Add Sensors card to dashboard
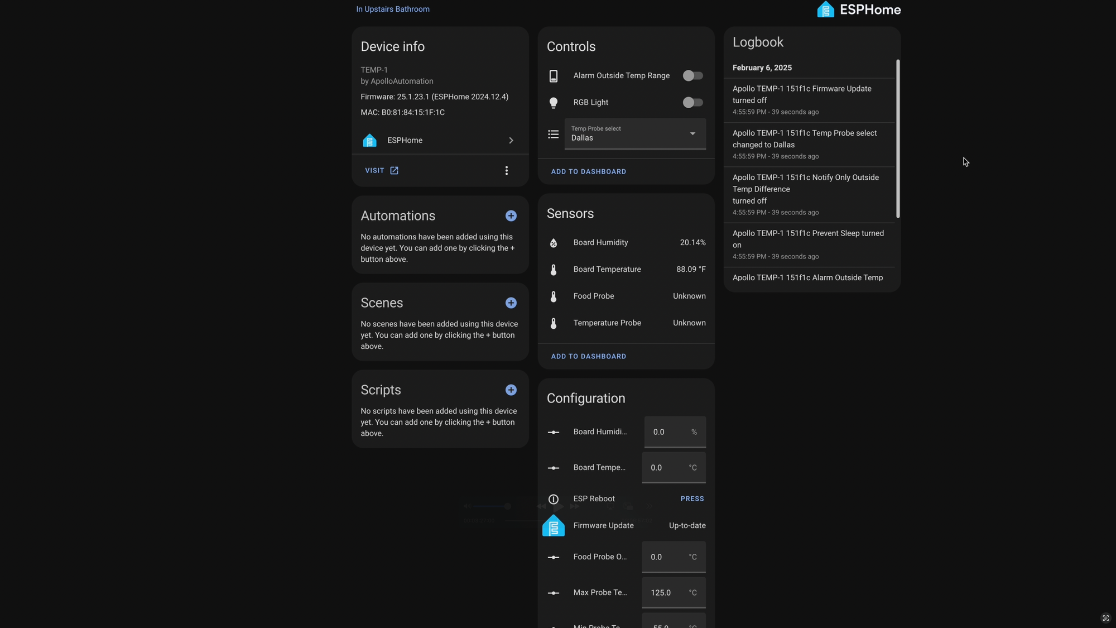Image resolution: width=1116 pixels, height=628 pixels. [588, 357]
